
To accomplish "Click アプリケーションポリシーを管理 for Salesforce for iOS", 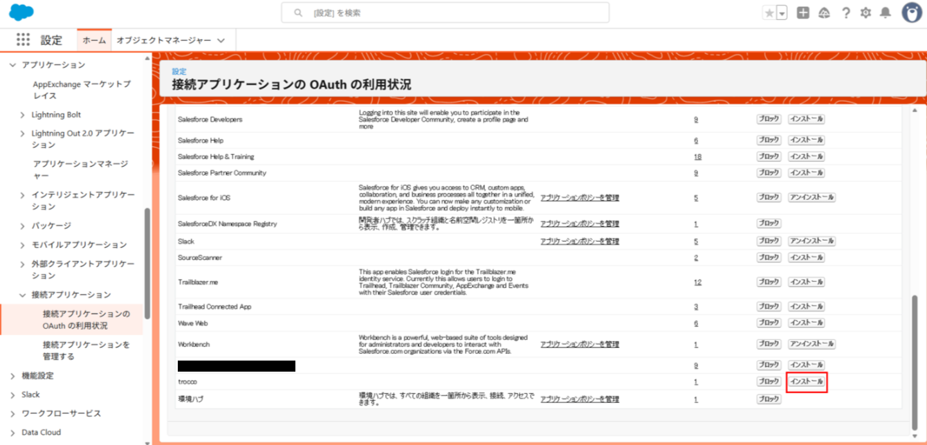I will [580, 198].
